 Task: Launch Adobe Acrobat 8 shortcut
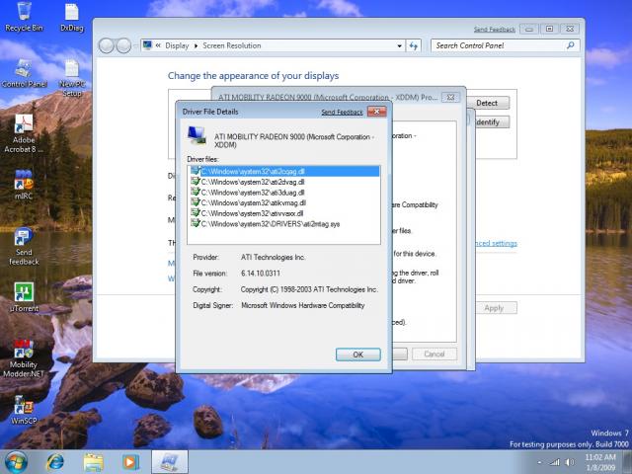pyautogui.click(x=24, y=133)
